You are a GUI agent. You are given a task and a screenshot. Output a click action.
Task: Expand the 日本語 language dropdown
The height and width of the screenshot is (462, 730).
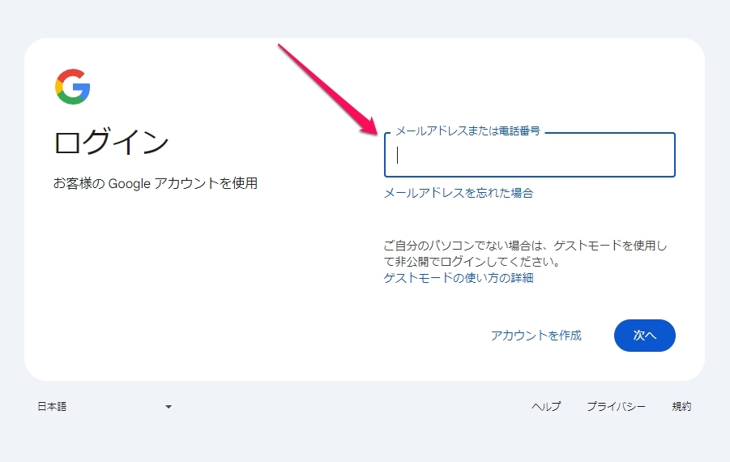tap(105, 407)
